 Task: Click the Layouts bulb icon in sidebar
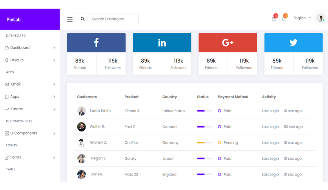[7, 60]
